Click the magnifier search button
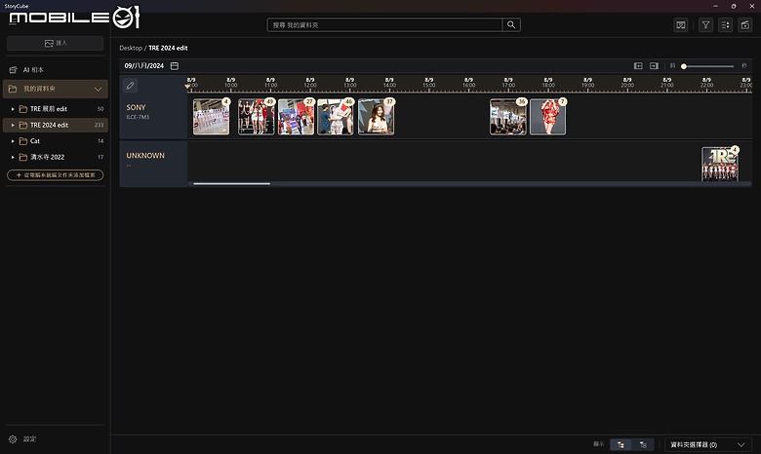The width and height of the screenshot is (761, 454). coord(511,24)
